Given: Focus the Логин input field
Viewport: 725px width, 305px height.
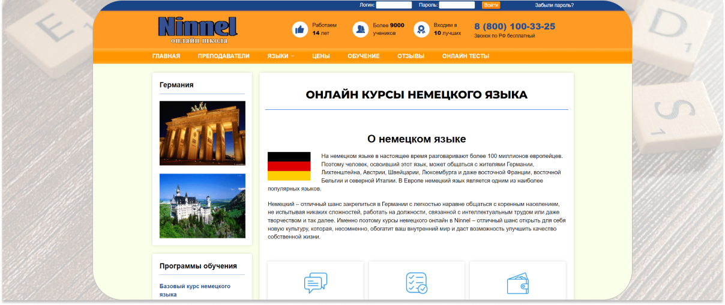Looking at the screenshot, I should tap(394, 5).
